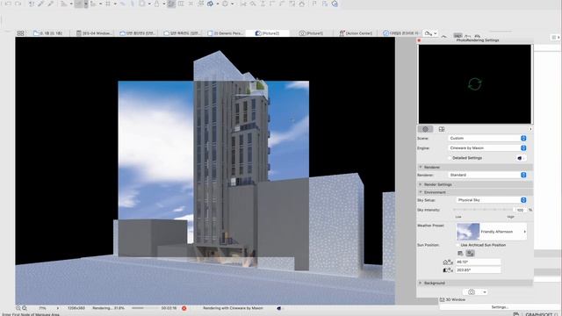Toggle the grid snap icon in the toolbar
Viewport: 562px width, 316px height.
(107, 4)
